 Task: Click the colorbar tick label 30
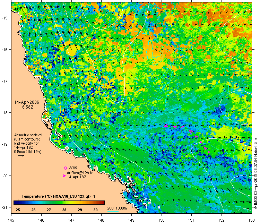[96, 210]
